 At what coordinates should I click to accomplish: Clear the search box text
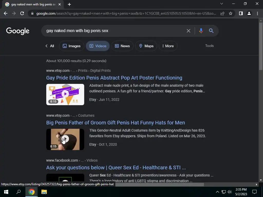[189, 31]
